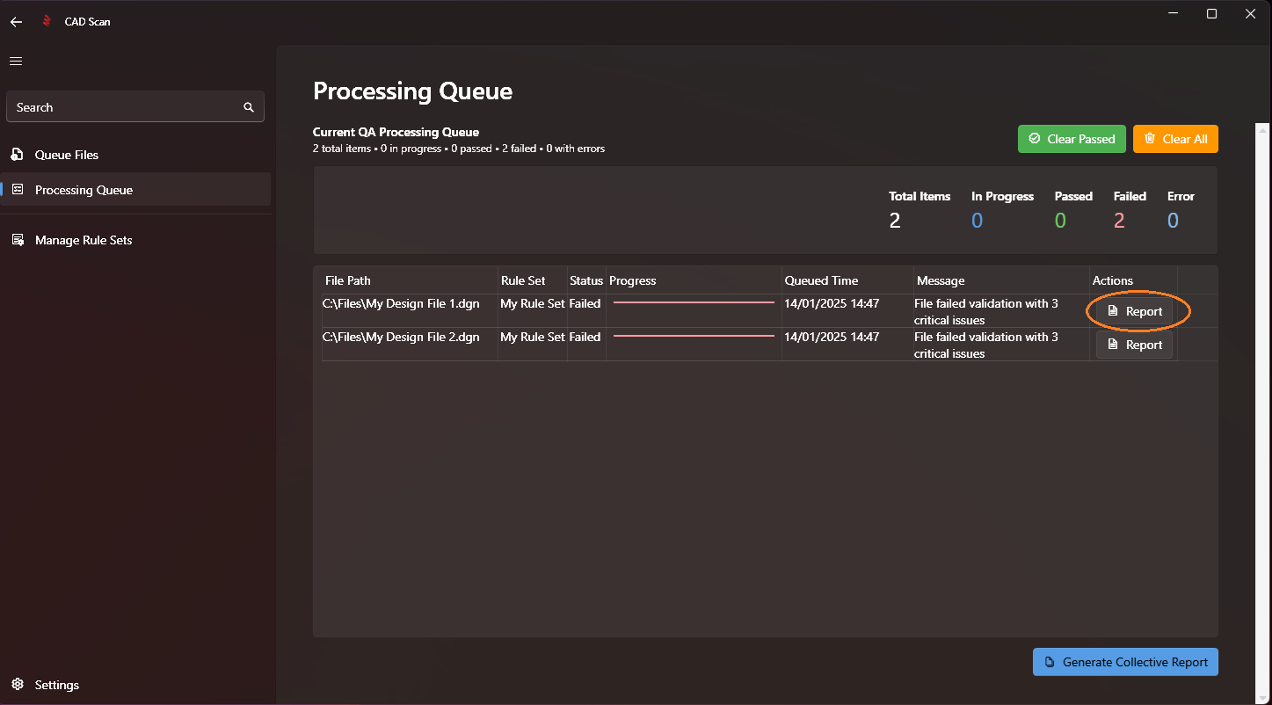This screenshot has width=1272, height=705.
Task: Click the CAD Scan app logo
Action: click(x=47, y=22)
